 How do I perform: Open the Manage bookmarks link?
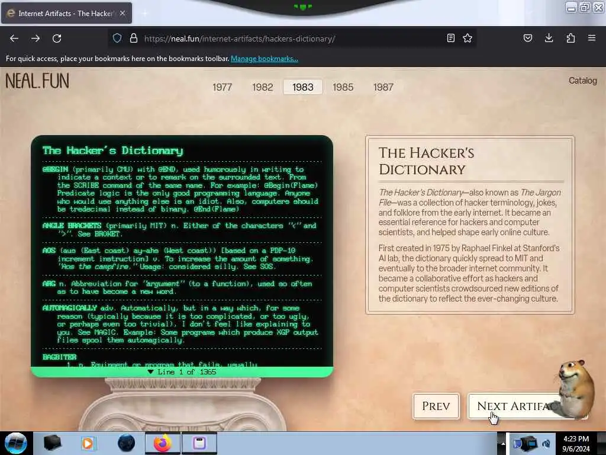pyautogui.click(x=265, y=59)
